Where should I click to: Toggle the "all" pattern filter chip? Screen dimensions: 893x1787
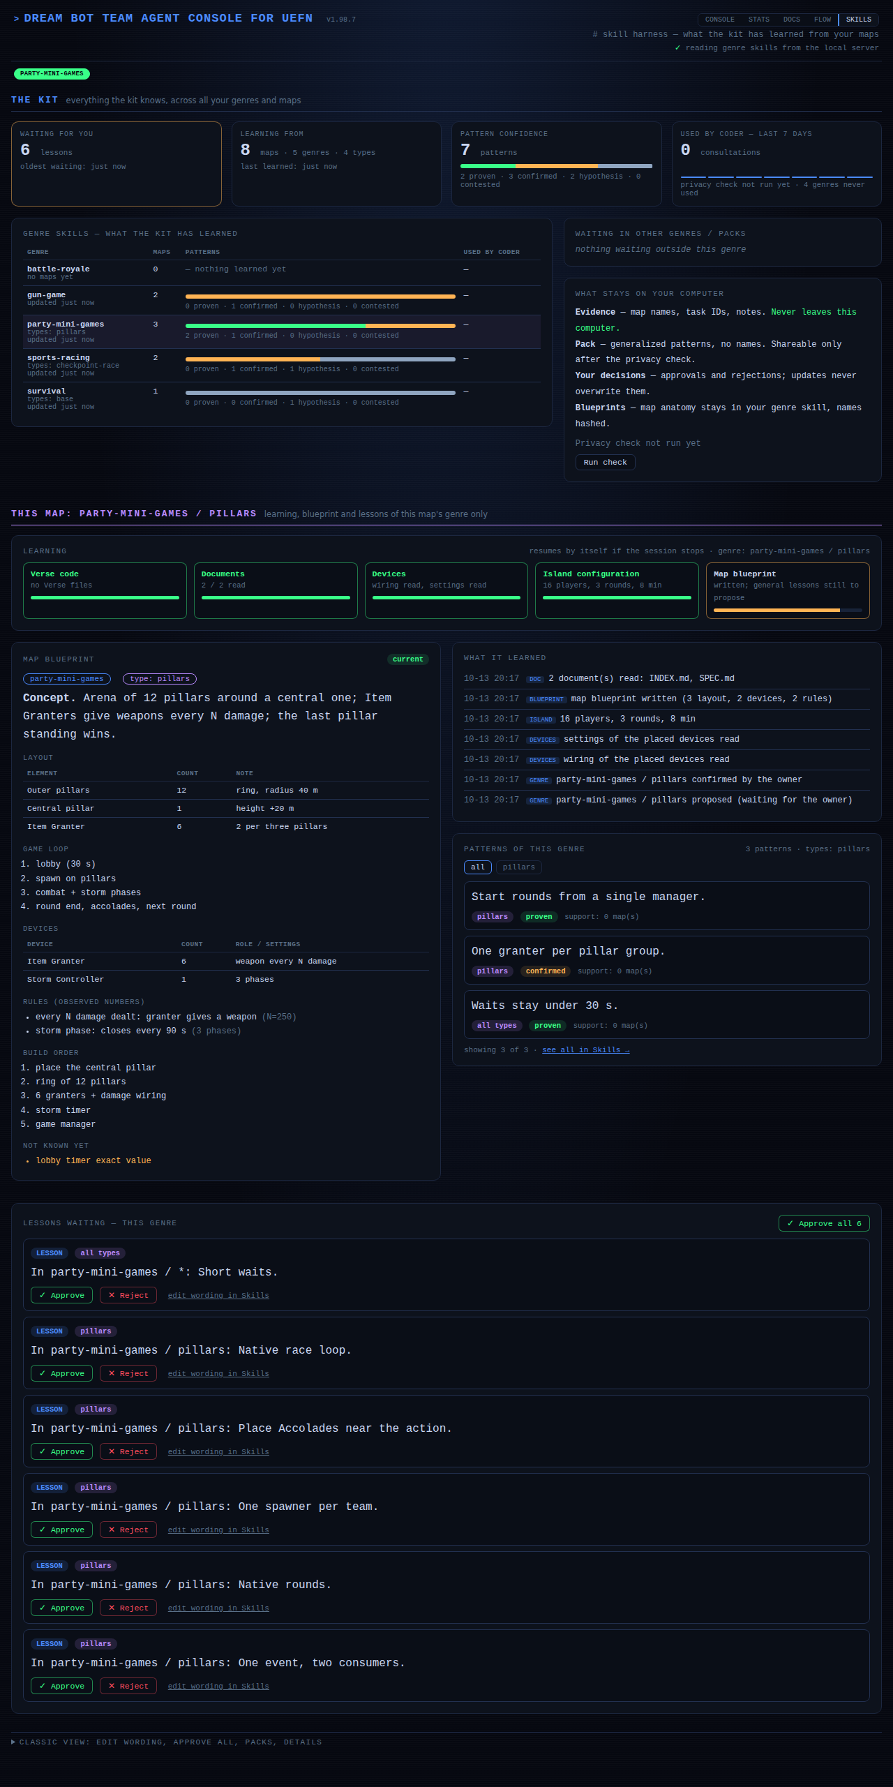tap(478, 867)
